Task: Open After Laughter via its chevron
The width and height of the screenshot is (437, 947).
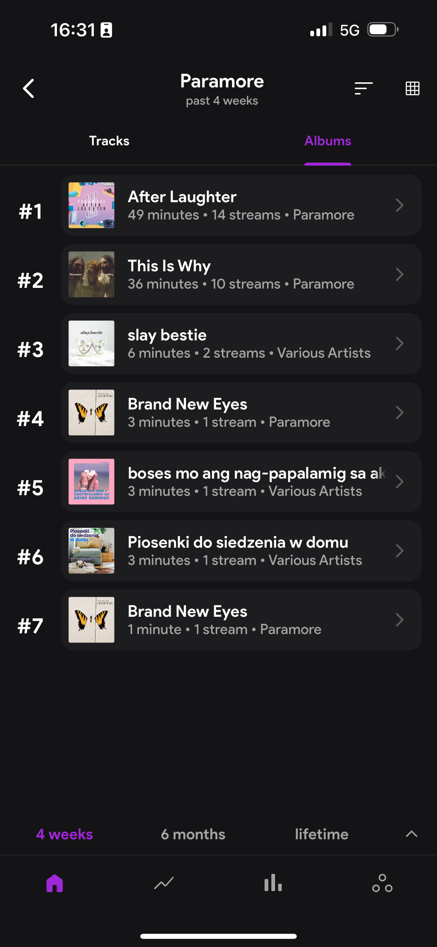Action: (399, 205)
